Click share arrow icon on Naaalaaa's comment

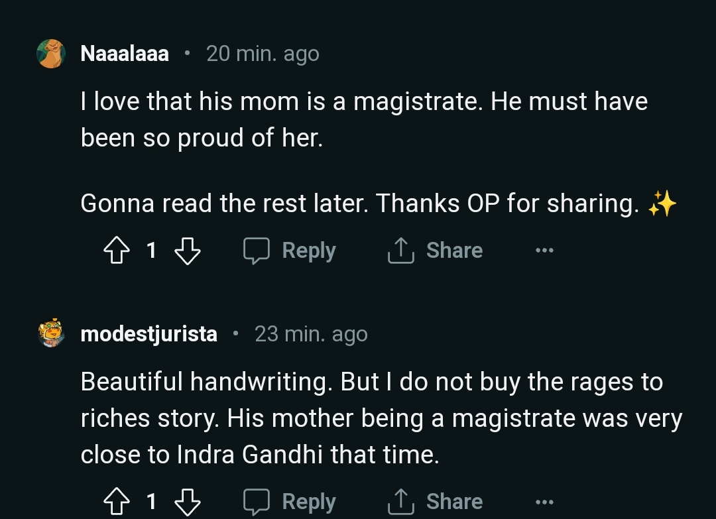coord(400,251)
